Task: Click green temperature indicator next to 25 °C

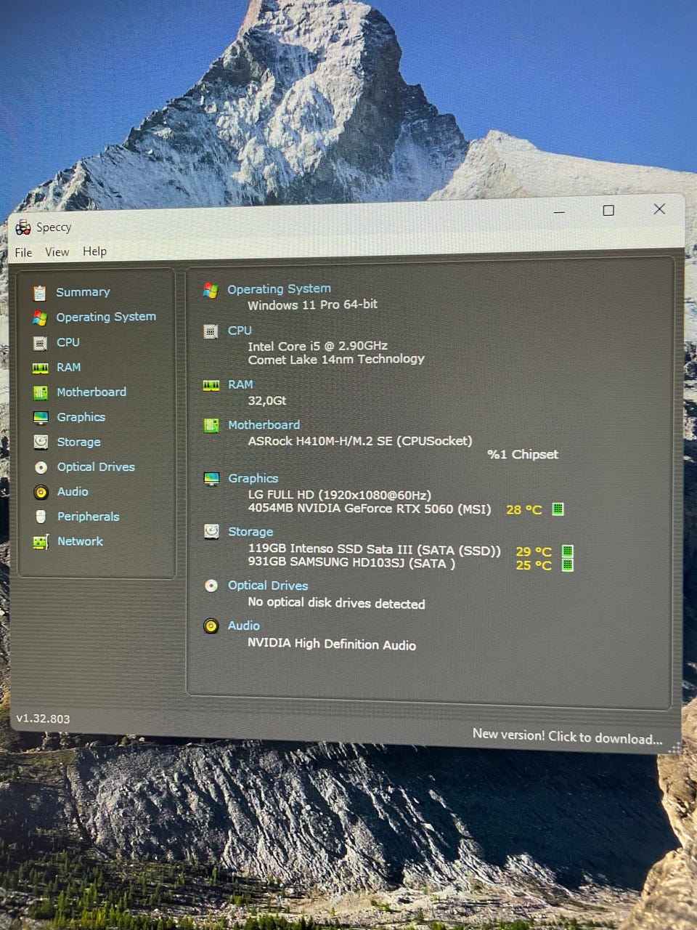Action: click(568, 565)
